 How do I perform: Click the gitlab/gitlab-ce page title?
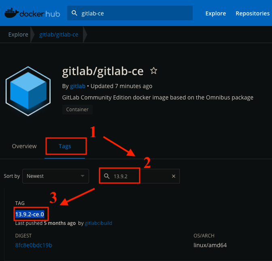(x=103, y=71)
